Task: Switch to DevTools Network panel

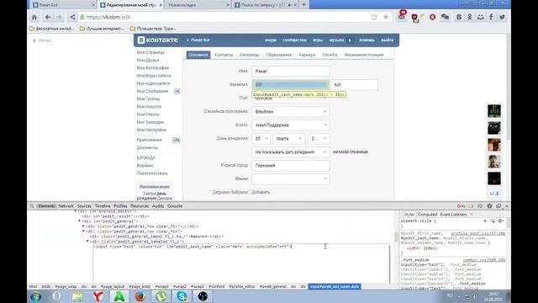Action: pyautogui.click(x=66, y=206)
